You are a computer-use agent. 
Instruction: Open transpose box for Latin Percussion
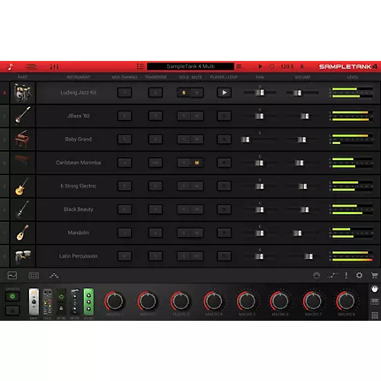pyautogui.click(x=155, y=256)
